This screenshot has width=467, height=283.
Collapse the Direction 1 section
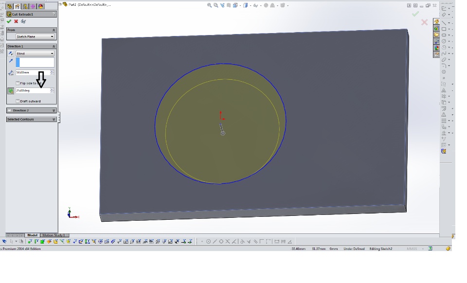pos(54,46)
